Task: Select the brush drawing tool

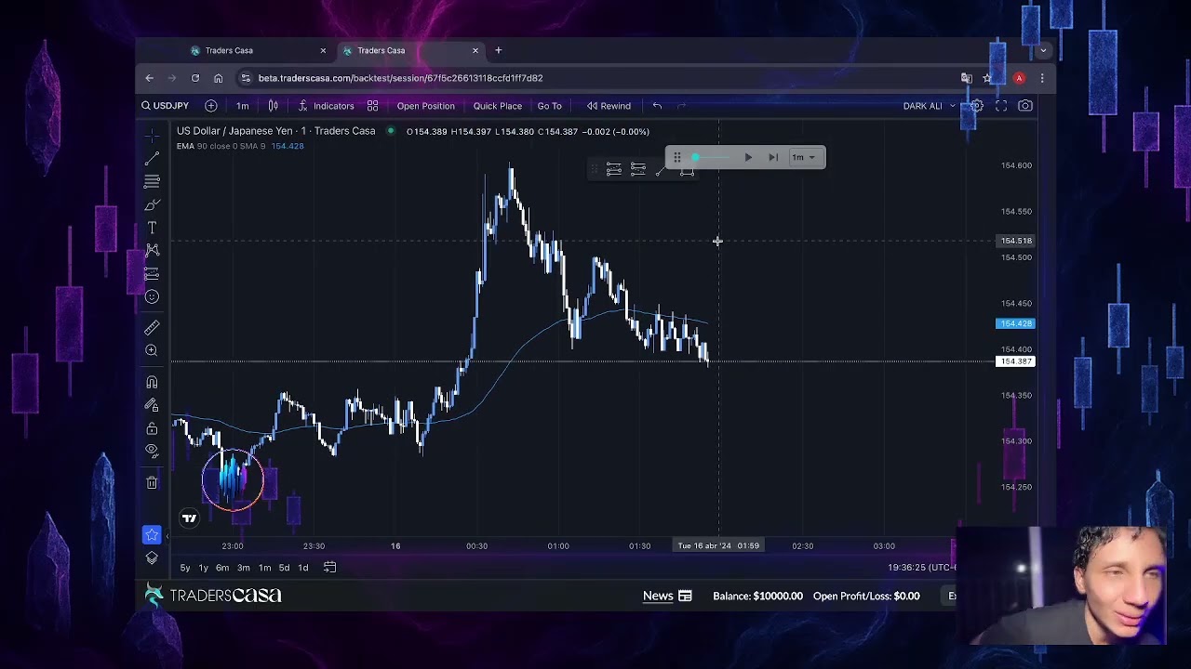Action: (x=152, y=204)
